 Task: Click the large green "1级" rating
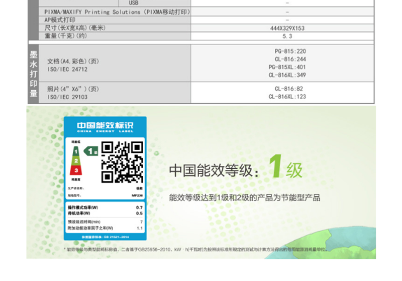[x=285, y=168]
